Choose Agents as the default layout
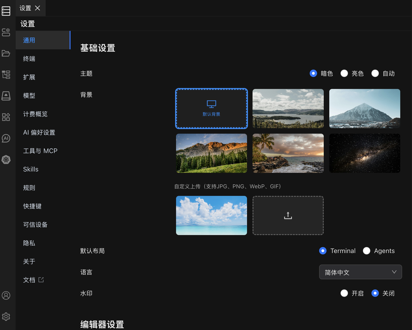412x330 pixels. coord(367,251)
